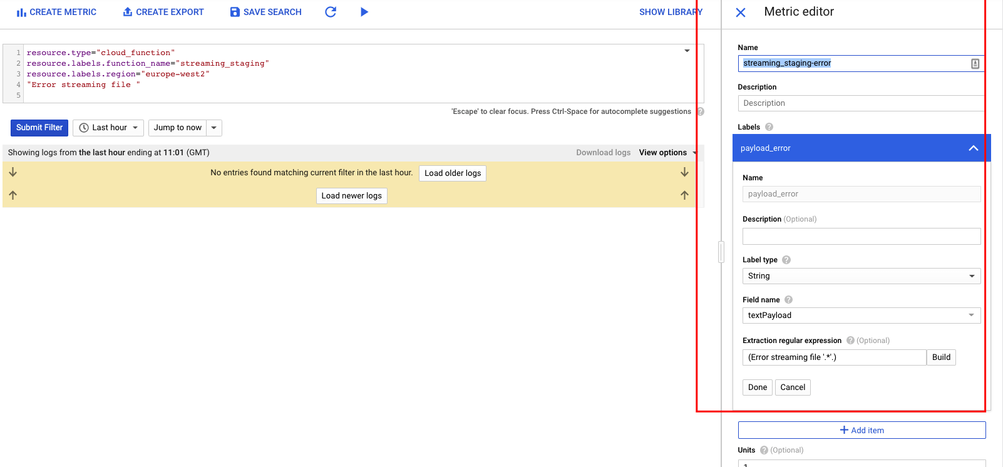Expand the Jump to now arrow dropdown
The image size is (1003, 467).
214,128
